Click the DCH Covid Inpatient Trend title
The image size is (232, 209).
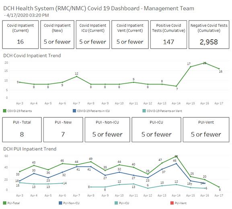coord(32,55)
